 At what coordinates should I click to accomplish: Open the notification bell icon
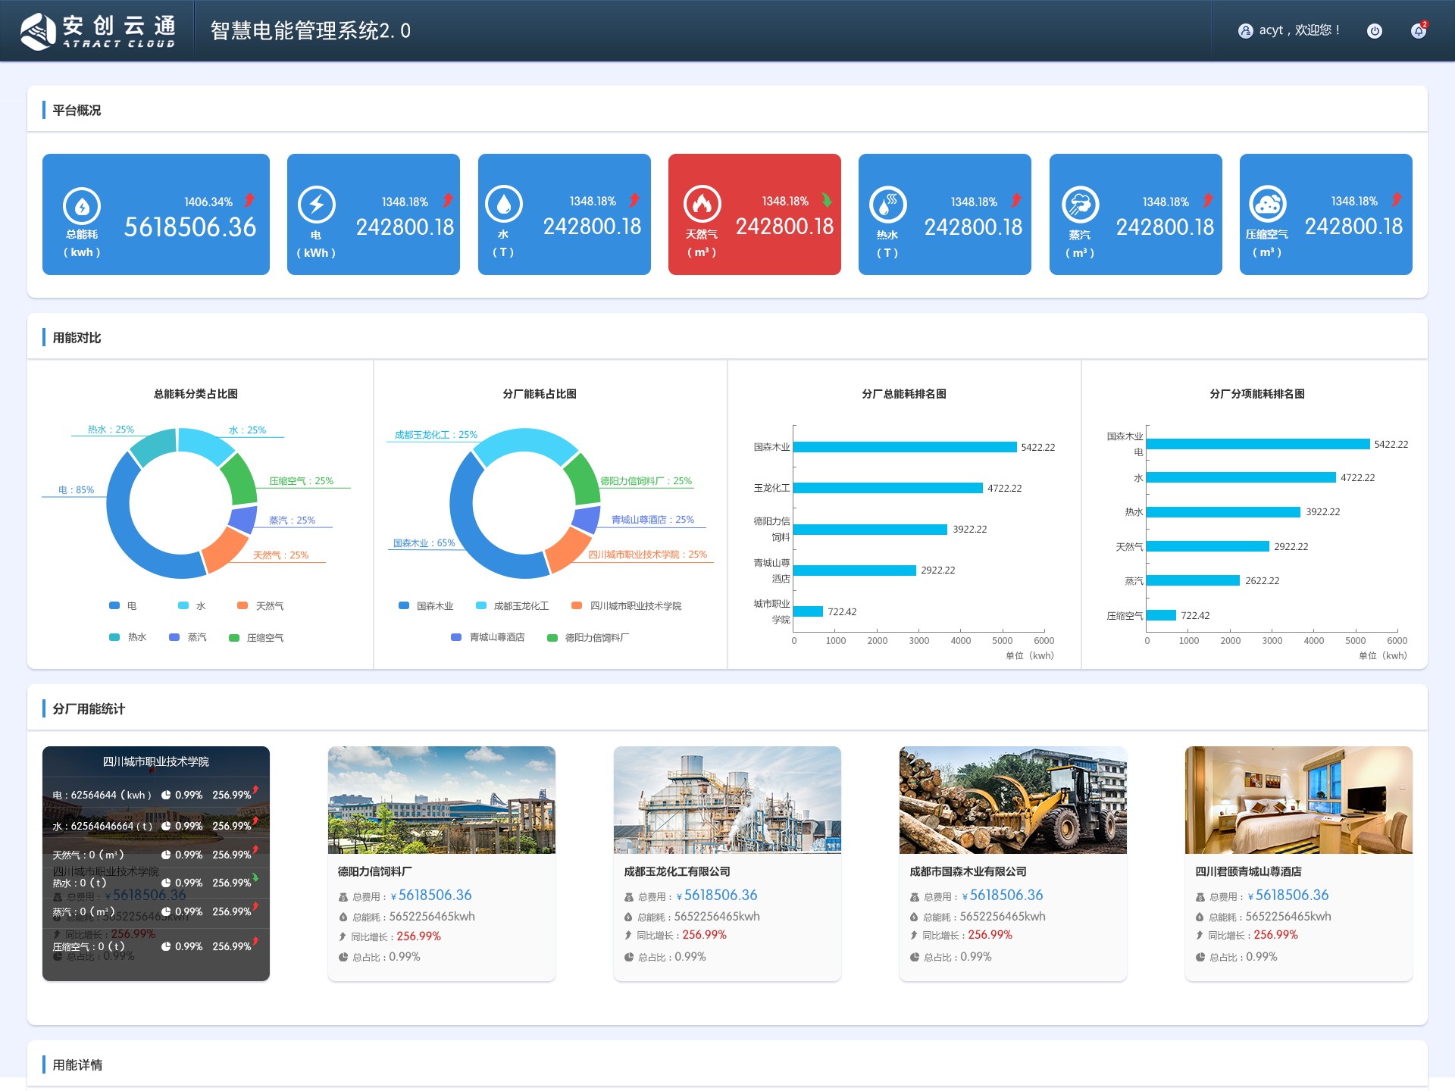click(1418, 31)
